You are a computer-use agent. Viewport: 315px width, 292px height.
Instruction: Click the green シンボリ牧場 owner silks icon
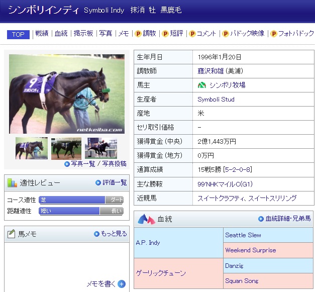click(x=201, y=85)
